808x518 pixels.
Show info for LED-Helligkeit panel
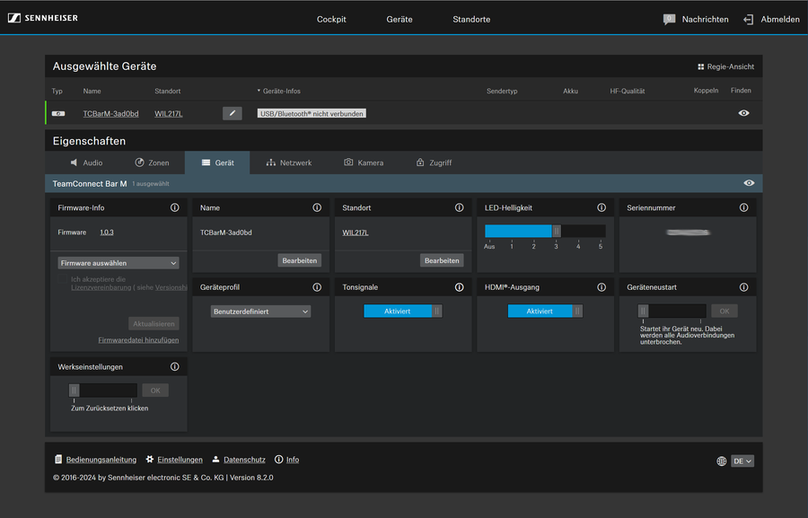tap(602, 207)
